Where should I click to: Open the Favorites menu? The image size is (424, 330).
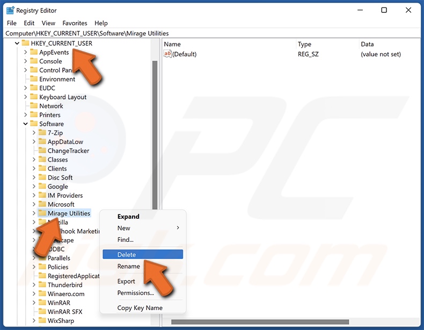tap(75, 23)
